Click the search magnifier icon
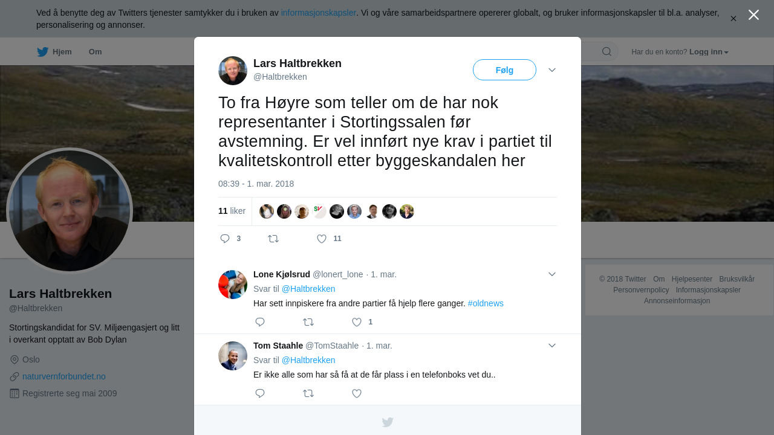This screenshot has height=435, width=774. (607, 51)
